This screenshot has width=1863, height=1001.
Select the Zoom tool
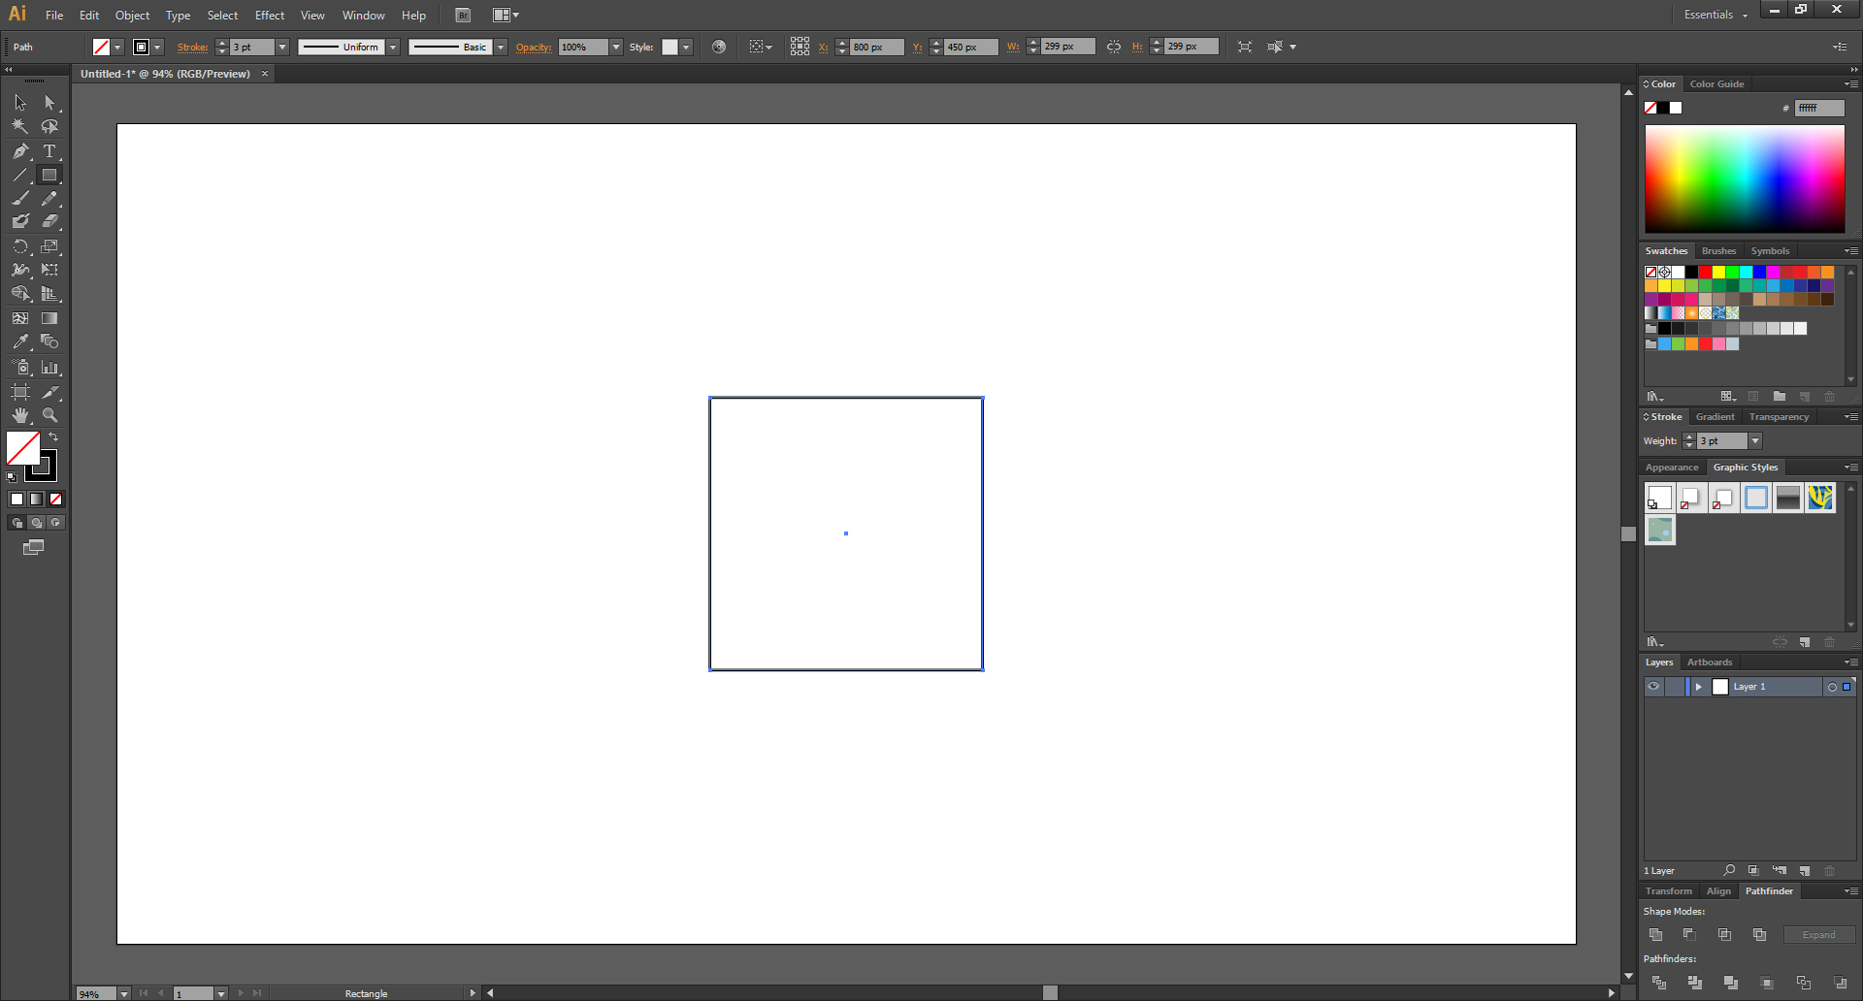tap(49, 415)
